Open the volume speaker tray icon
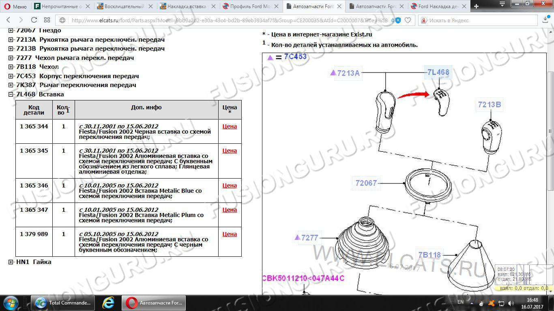Viewport: 554px width, 311px height. click(x=511, y=303)
